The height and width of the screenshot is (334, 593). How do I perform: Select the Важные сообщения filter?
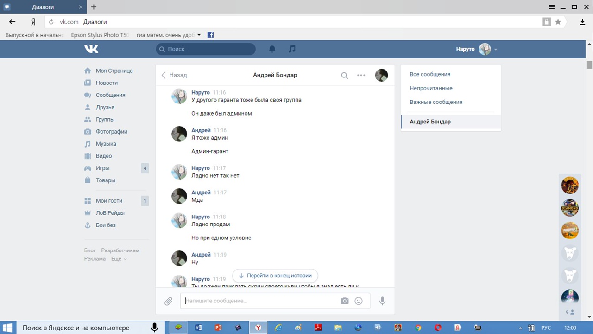click(436, 102)
